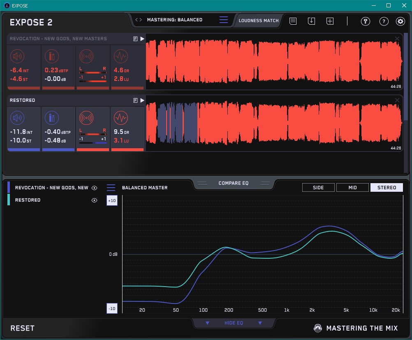This screenshot has height=340, width=412.
Task: Open the Mastering: Balanced preset menu
Action: (174, 20)
